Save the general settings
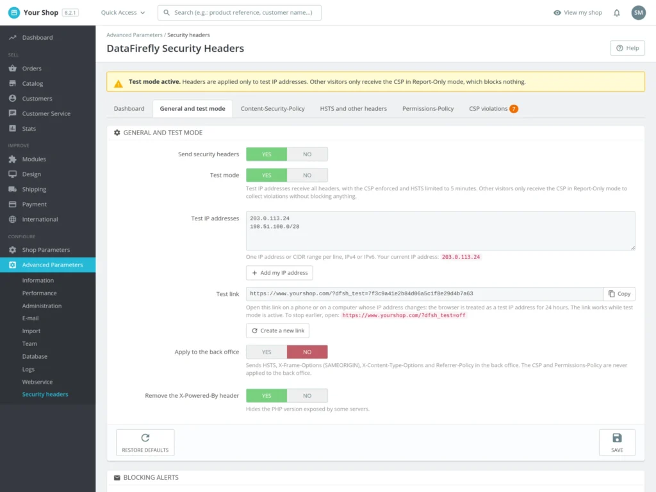 pos(617,443)
